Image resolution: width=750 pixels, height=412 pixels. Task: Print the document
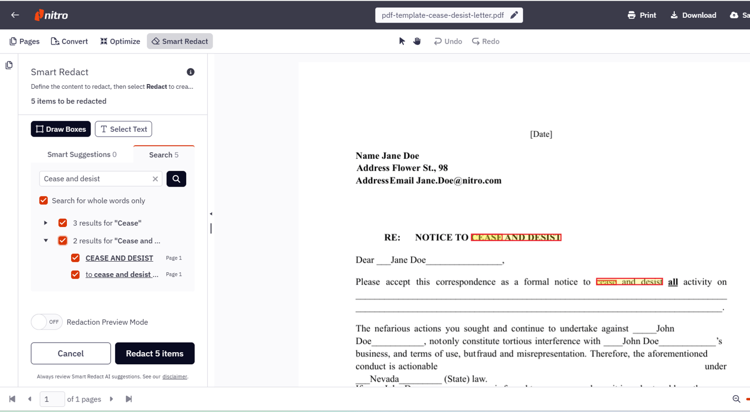pos(642,15)
